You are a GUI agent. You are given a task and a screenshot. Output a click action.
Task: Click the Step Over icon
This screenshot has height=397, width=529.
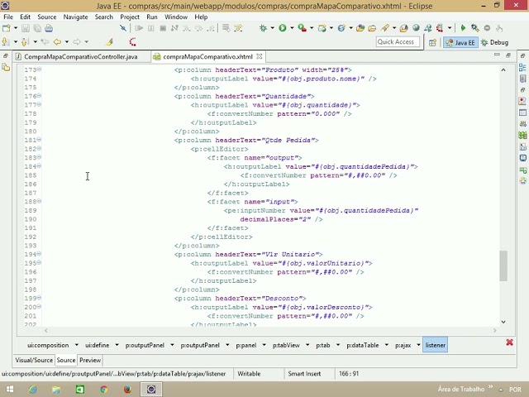click(x=198, y=28)
